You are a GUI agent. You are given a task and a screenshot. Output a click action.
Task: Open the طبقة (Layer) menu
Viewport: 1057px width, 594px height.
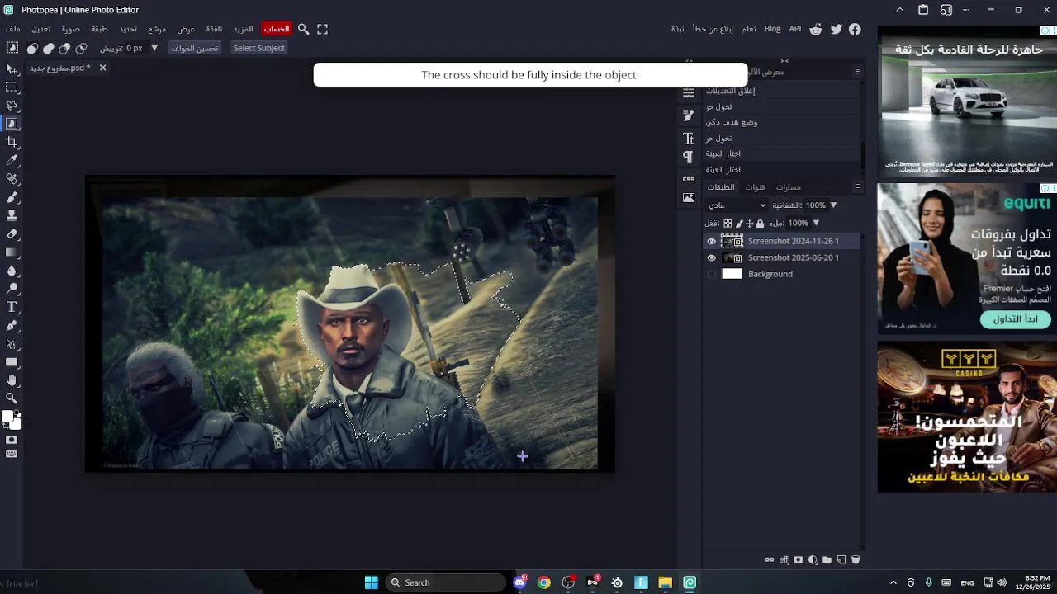[100, 29]
